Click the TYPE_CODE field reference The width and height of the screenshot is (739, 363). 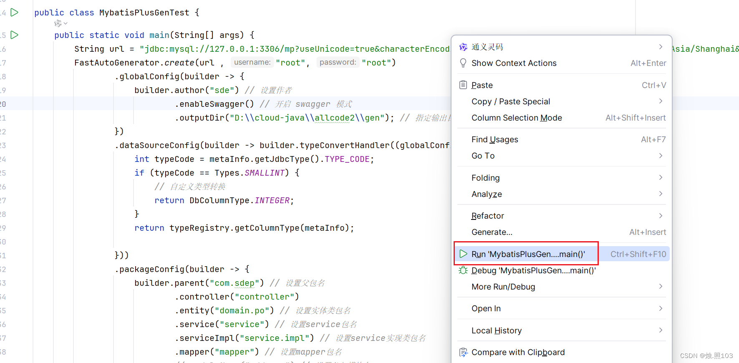point(347,159)
